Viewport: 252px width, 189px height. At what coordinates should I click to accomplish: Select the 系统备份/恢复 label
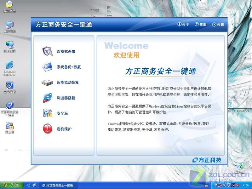pyautogui.click(x=69, y=67)
